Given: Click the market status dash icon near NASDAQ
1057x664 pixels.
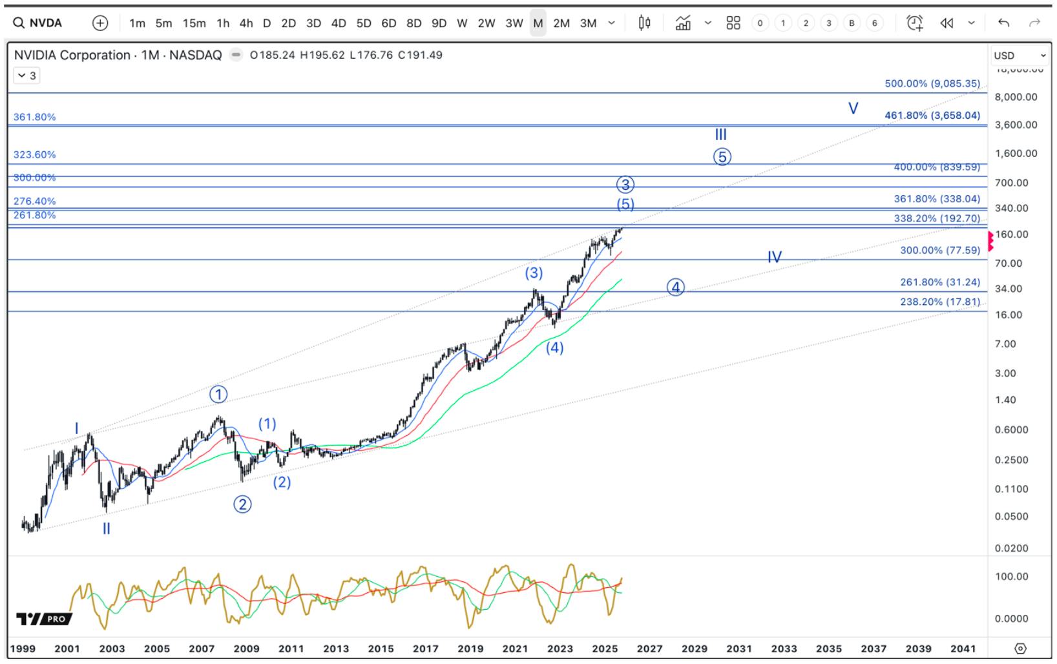Looking at the screenshot, I should (x=236, y=55).
